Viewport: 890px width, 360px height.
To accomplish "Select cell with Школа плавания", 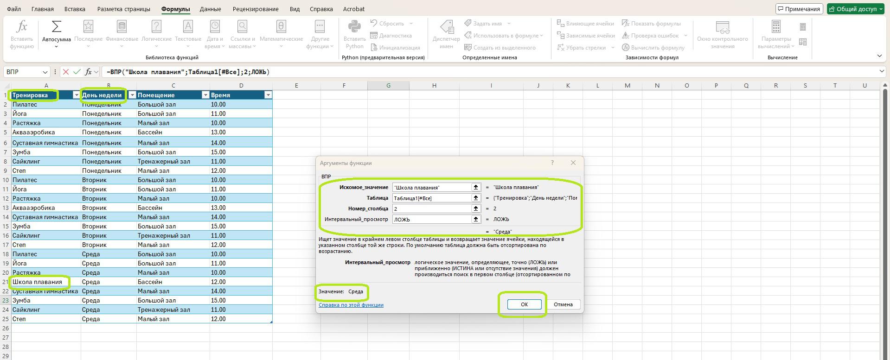I will (x=46, y=282).
